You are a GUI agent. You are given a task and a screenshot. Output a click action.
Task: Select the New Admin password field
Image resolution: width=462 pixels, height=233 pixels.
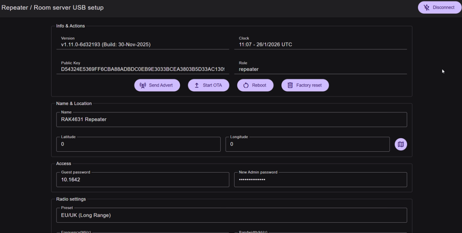point(320,179)
